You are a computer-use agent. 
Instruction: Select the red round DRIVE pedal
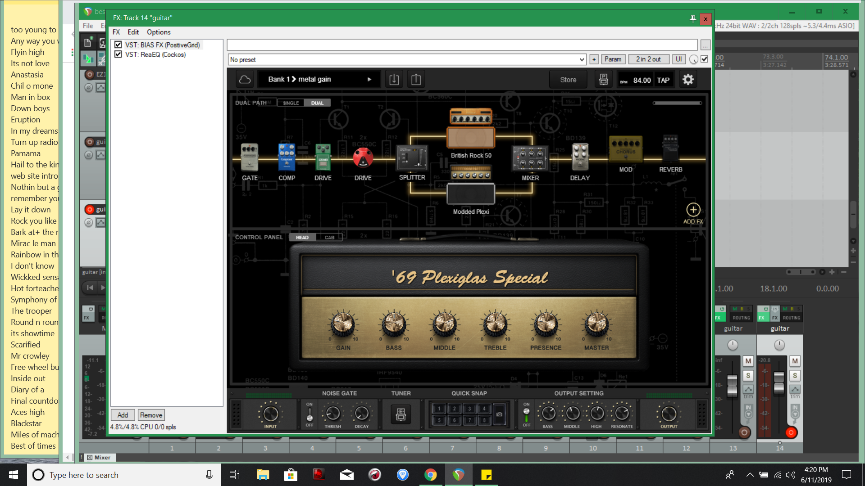pyautogui.click(x=363, y=158)
